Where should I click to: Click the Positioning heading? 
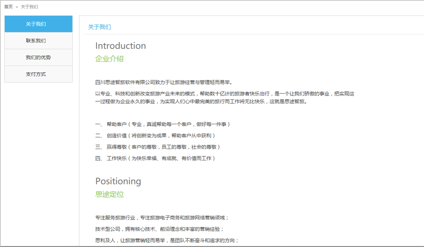(118, 181)
